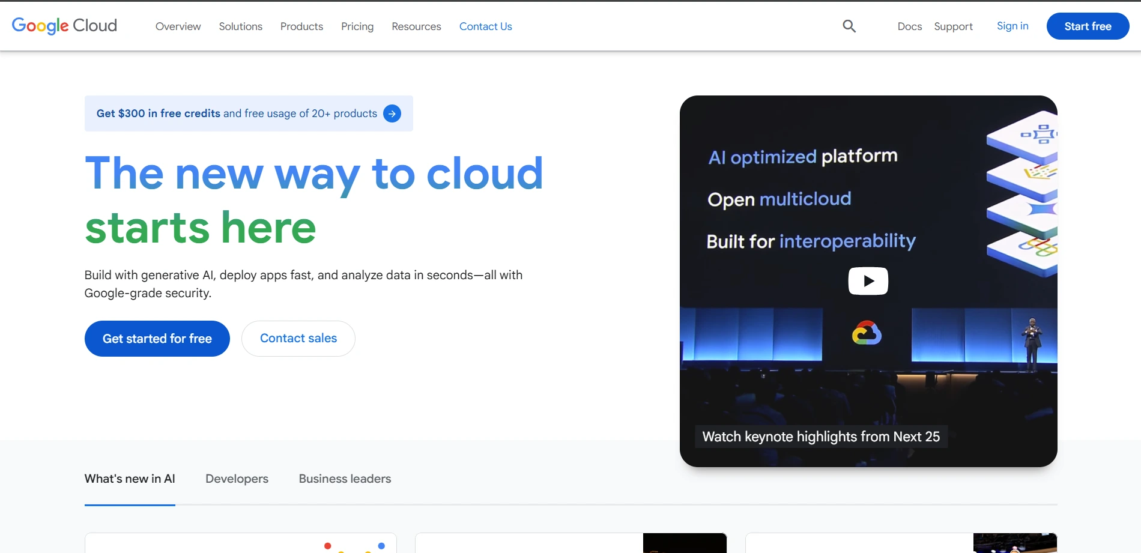Screen dimensions: 1141x553
Task: Click the Sign in link
Action: pos(1012,26)
